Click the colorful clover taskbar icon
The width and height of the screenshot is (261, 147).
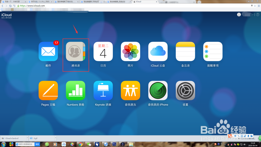tap(11, 144)
